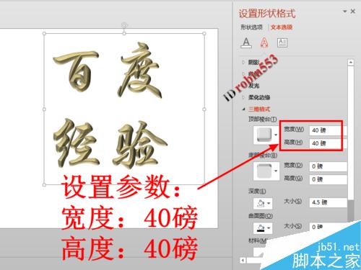Select the 百度 3D text on slide
Image resolution: width=361 pixels, height=270 pixels.
(107, 71)
